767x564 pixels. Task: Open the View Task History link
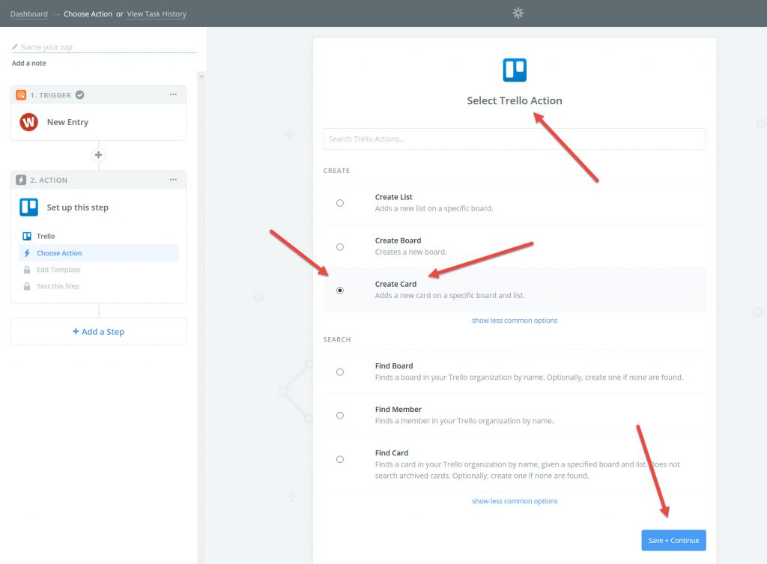[157, 14]
